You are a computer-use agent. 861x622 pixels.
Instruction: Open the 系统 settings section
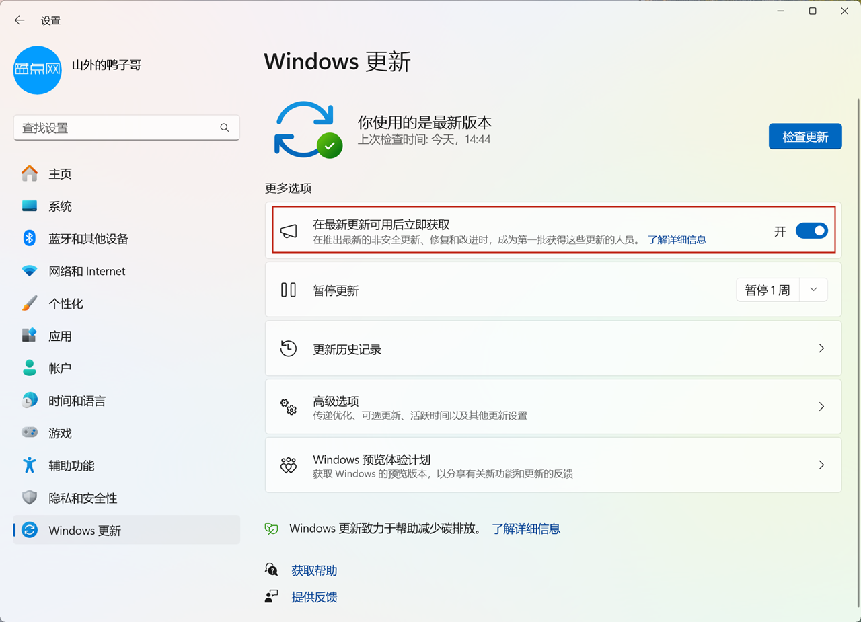tap(126, 206)
